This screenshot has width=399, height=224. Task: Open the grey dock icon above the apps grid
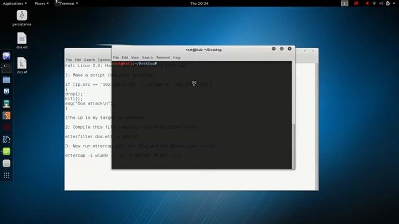coord(6,163)
